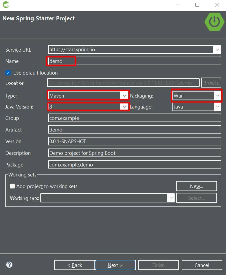
Task: Click the Artifact label
Action: (x=14, y=130)
